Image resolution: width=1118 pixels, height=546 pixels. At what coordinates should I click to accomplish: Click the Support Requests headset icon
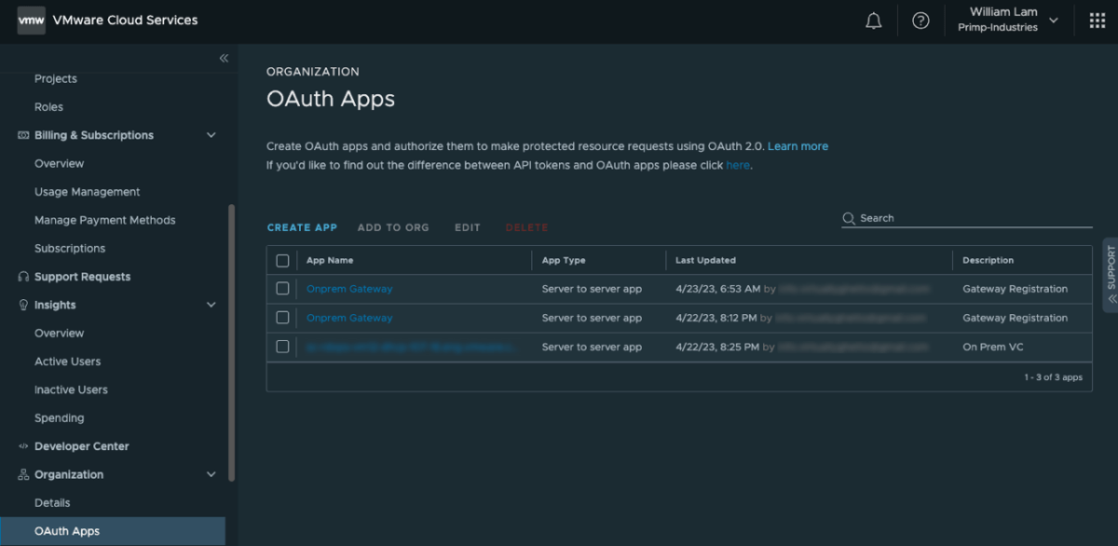coord(24,277)
